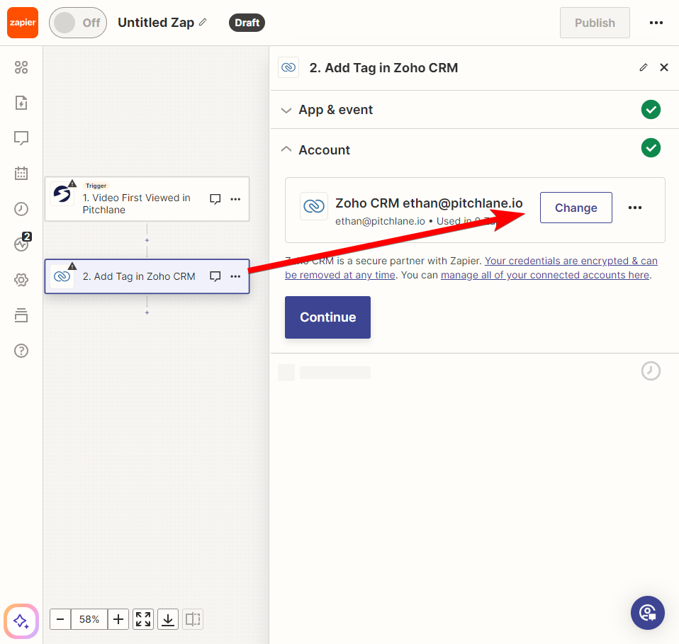Add a step after Add Tag in Zoho CRM
Screen dimensions: 679x644
point(147,312)
